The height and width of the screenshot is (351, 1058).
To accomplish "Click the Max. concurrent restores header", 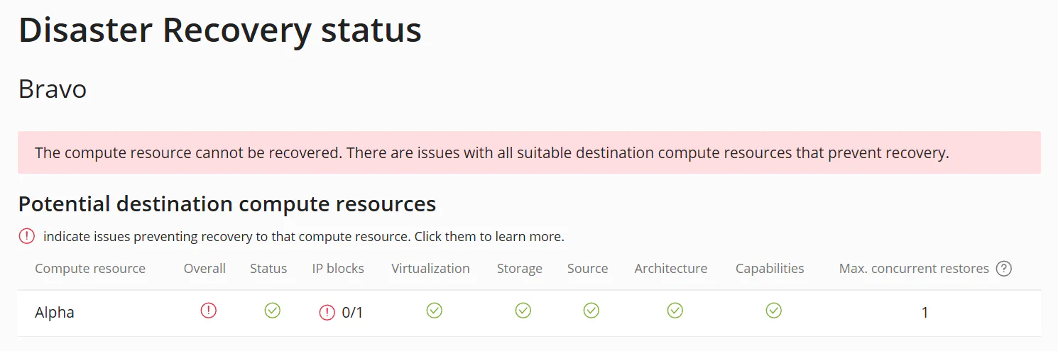I will point(914,269).
